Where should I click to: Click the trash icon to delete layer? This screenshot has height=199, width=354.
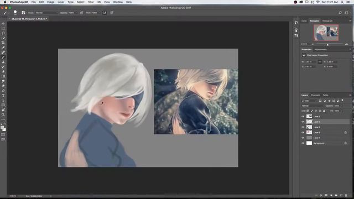tap(346, 195)
